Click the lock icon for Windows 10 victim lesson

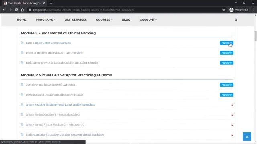[232, 125]
